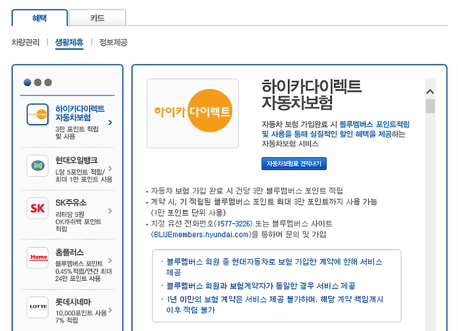
Task: Go to first carousel page dot
Action: point(27,83)
